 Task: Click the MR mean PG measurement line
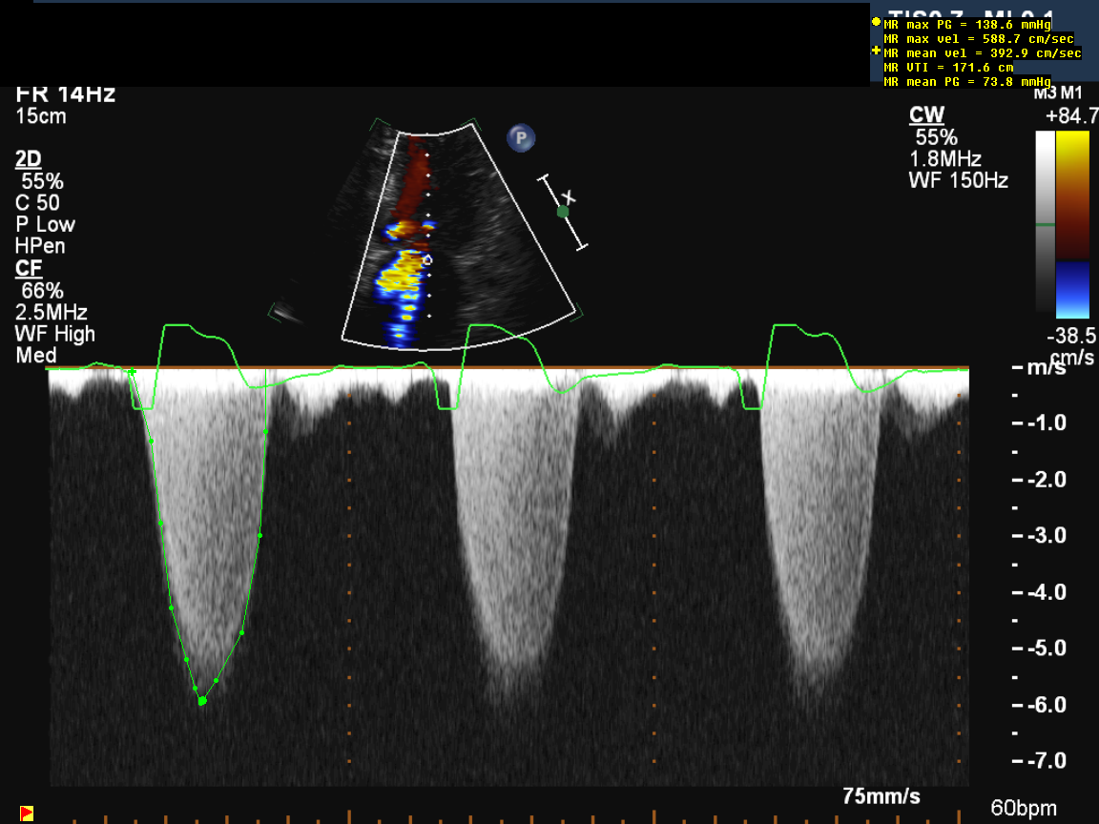click(967, 82)
